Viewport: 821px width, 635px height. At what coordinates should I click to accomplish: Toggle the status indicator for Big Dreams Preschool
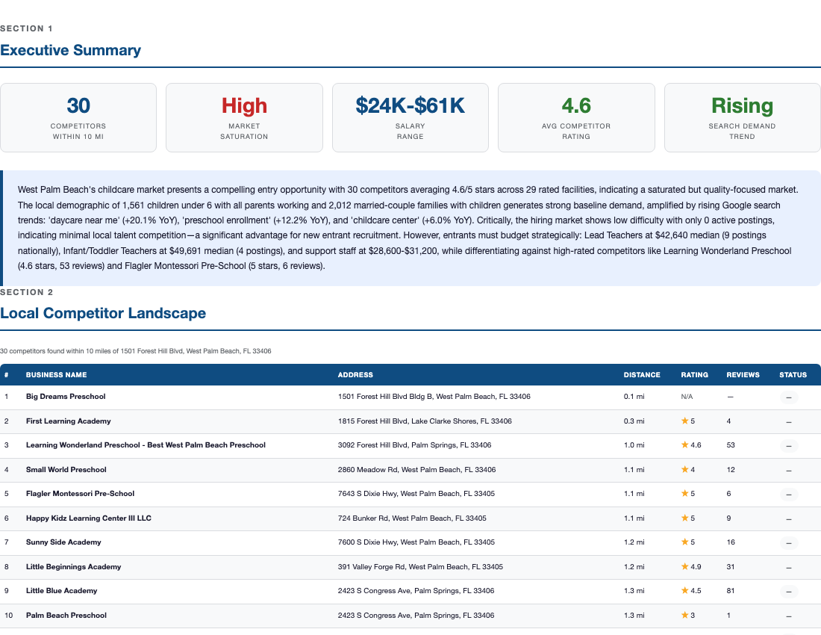788,397
